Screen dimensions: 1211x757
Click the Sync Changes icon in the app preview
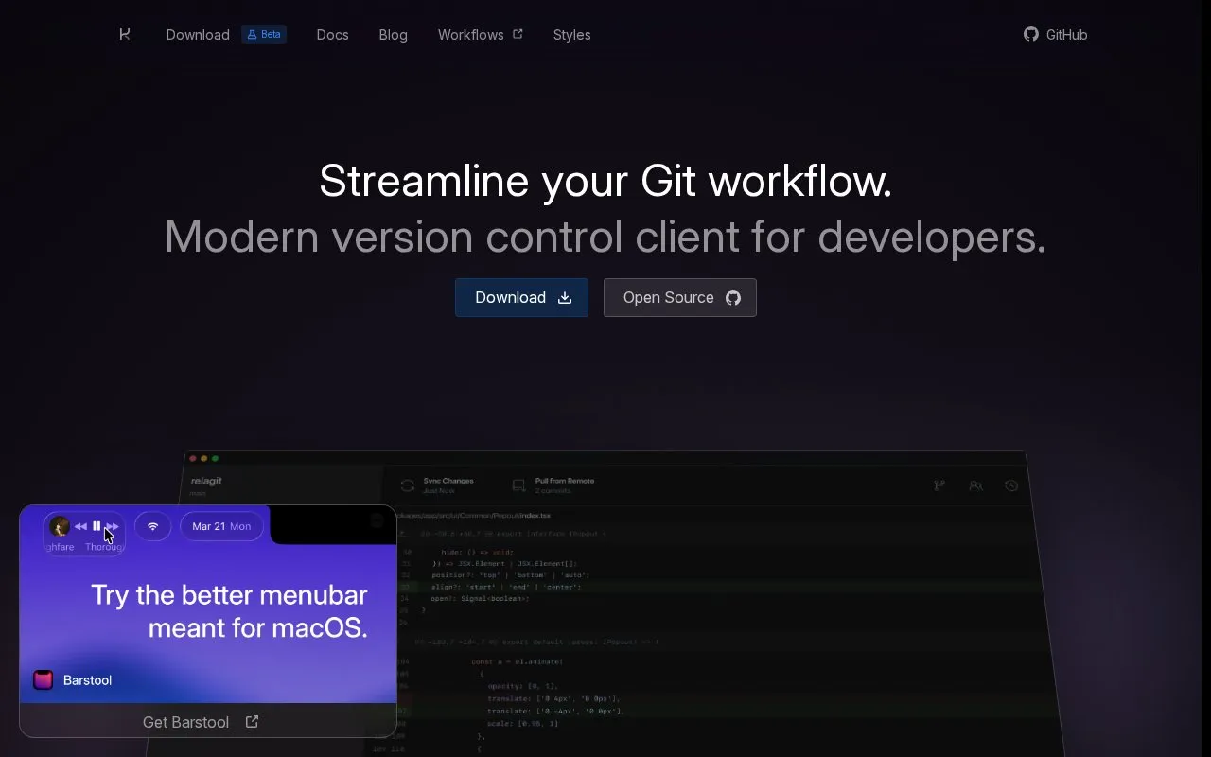click(408, 485)
